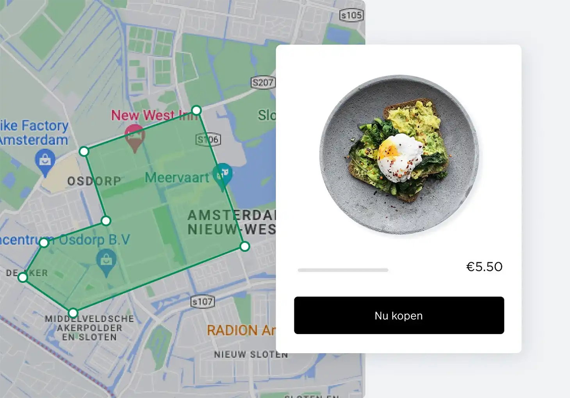Select the Osdorp B.V shopping bag pin
The image size is (570, 398).
[x=106, y=262]
